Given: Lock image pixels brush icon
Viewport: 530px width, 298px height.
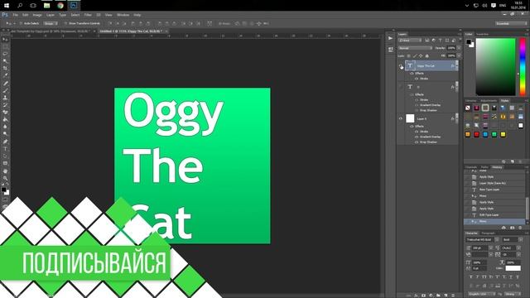Looking at the screenshot, I should point(415,55).
